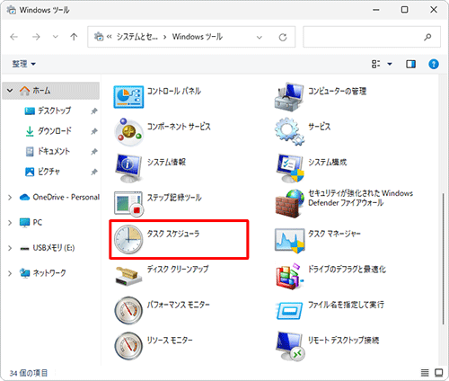Expand the USBメモリ (E:) node
Screen dimensions: 449x381
click(10, 248)
